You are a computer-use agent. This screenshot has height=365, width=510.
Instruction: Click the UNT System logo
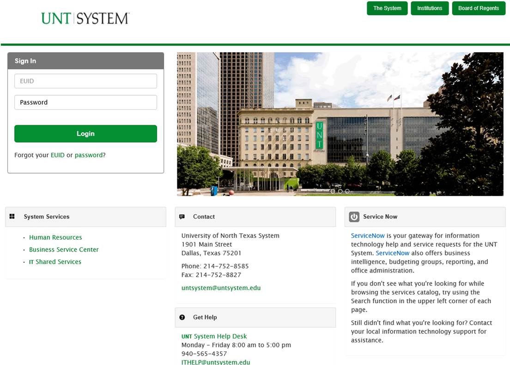[85, 18]
